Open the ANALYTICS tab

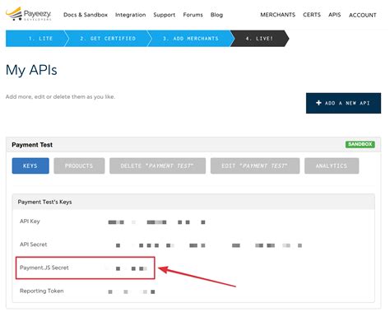point(332,165)
